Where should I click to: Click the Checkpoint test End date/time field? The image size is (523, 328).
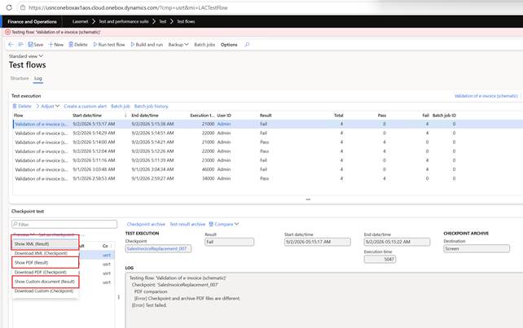click(x=397, y=242)
